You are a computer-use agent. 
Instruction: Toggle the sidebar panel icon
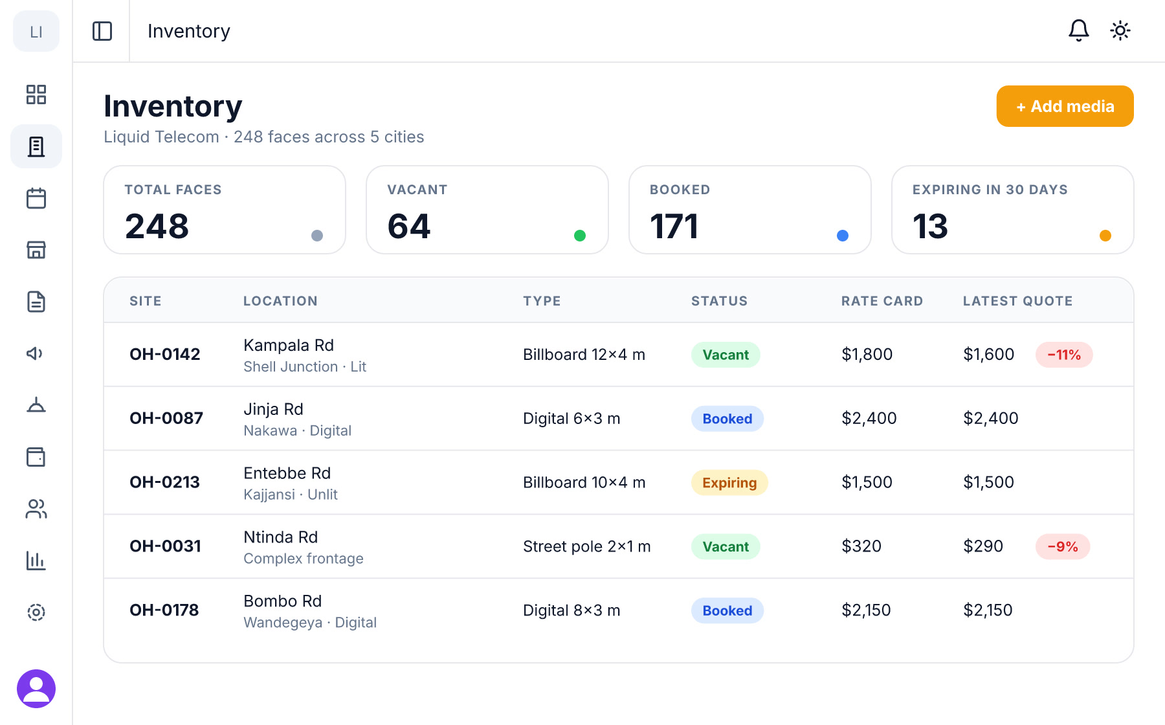[102, 31]
